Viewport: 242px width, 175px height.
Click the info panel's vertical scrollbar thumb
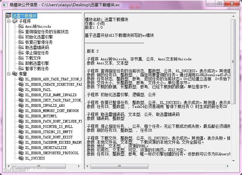(233, 62)
